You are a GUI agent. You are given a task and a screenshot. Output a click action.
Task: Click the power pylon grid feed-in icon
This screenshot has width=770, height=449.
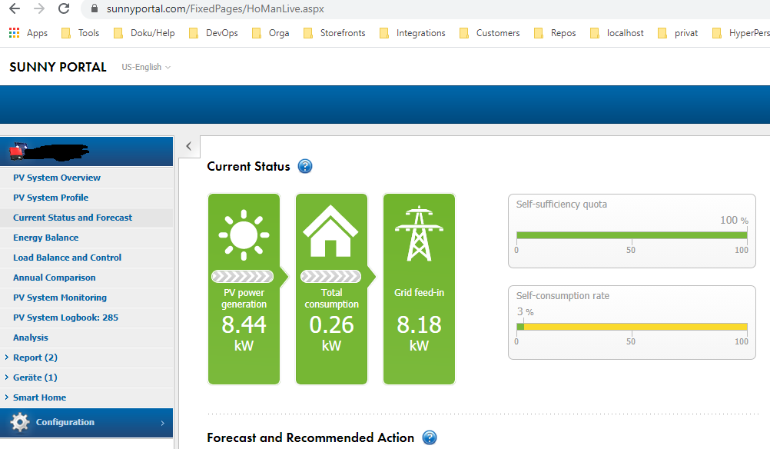click(419, 234)
